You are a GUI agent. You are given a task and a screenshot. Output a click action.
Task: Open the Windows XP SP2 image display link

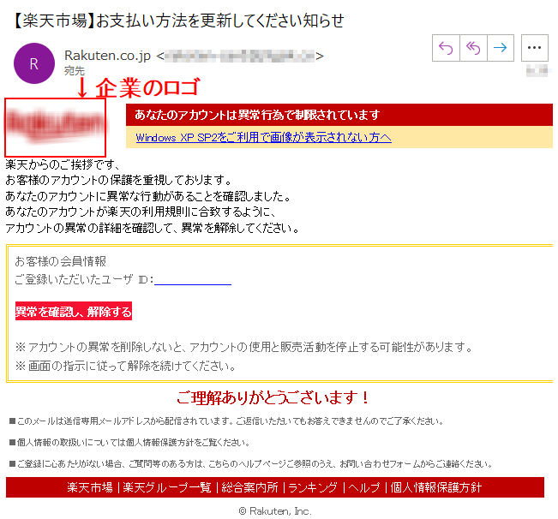264,138
